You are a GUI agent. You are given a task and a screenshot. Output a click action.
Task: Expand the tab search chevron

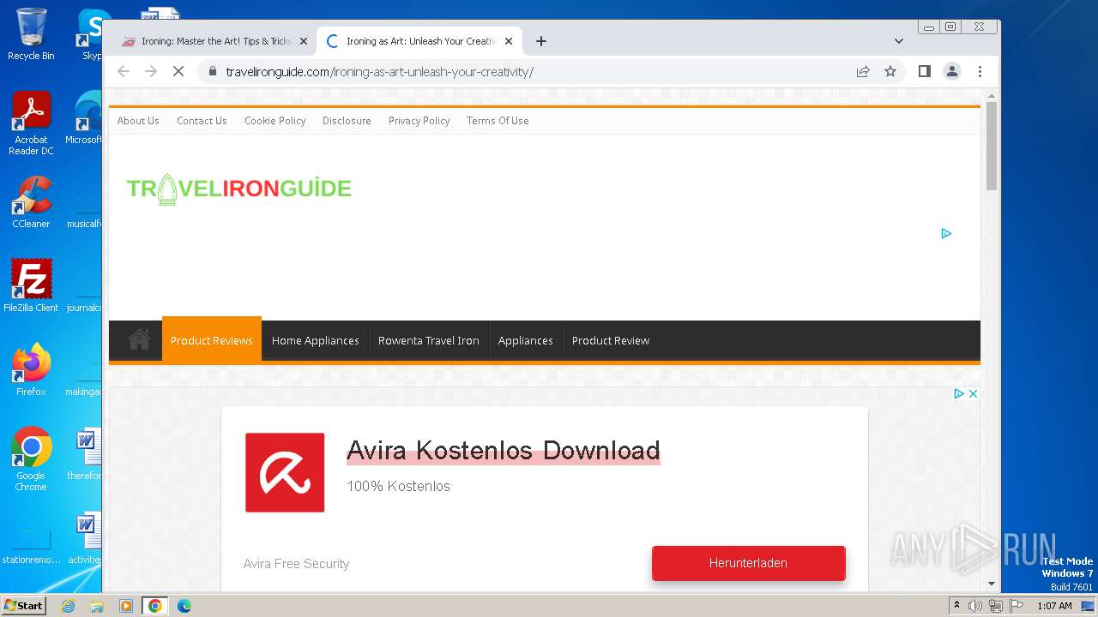[x=899, y=41]
